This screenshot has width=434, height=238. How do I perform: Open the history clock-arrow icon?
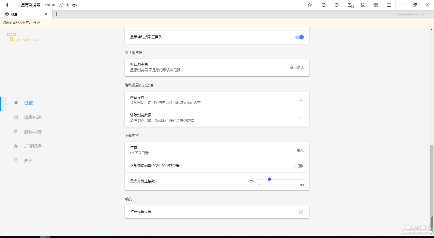click(337, 5)
